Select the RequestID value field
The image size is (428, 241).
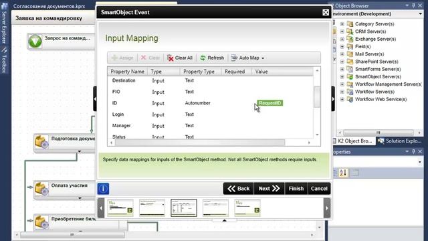coord(270,103)
